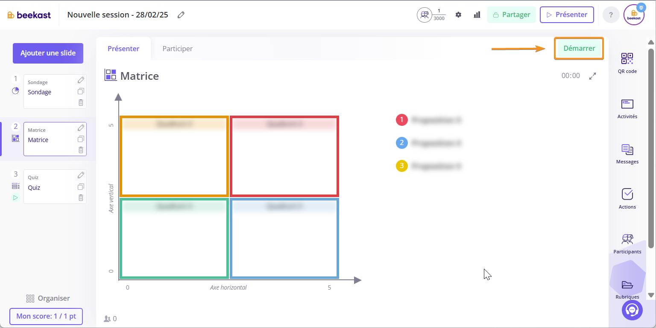Viewport: 656px width, 328px height.
Task: Delete the Sondage slide with trash icon
Action: 81,102
